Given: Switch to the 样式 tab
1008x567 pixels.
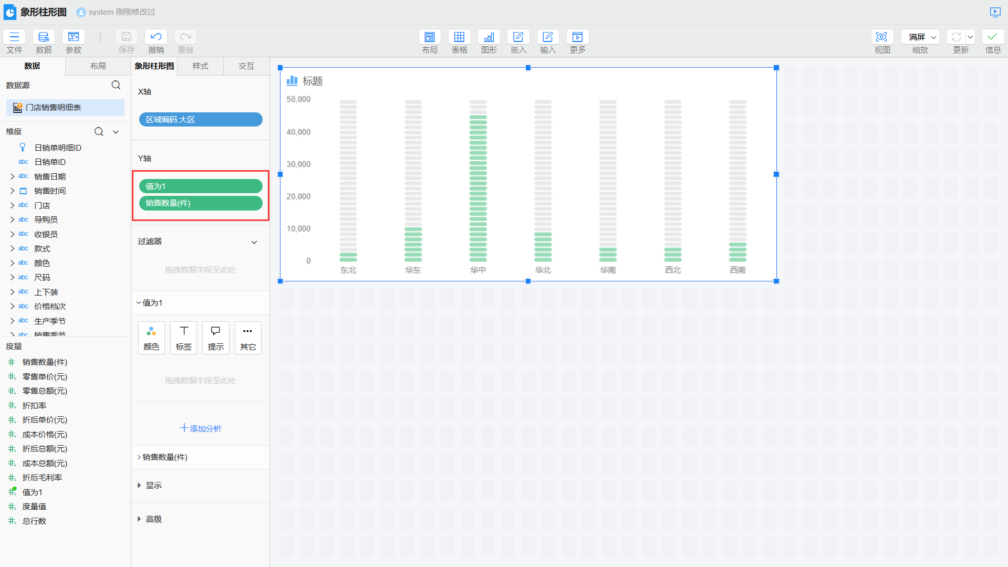Looking at the screenshot, I should tap(200, 66).
